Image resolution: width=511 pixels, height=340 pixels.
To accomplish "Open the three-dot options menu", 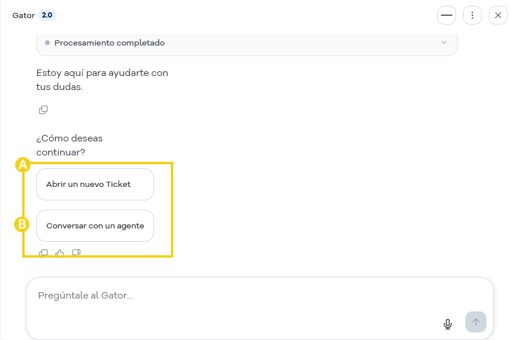I will 472,15.
